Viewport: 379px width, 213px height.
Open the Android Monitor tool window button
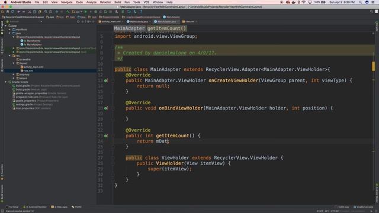coord(34,207)
